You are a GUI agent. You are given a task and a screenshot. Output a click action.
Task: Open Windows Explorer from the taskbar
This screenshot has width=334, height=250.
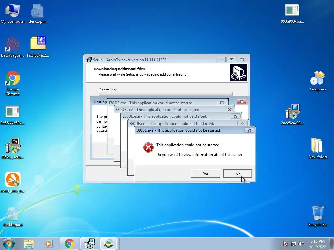29,243
